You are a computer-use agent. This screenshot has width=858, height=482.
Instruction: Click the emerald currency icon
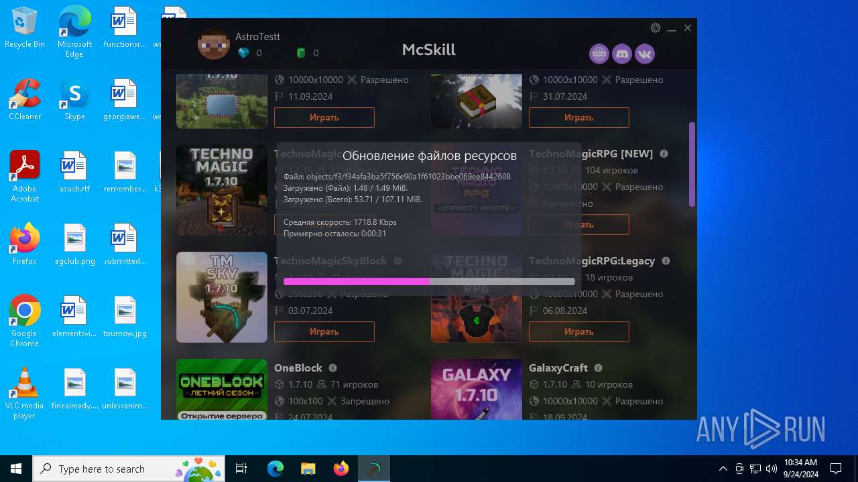click(301, 53)
